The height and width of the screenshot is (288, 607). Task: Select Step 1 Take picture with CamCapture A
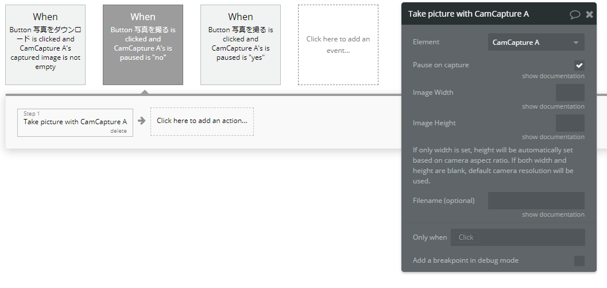(x=75, y=122)
